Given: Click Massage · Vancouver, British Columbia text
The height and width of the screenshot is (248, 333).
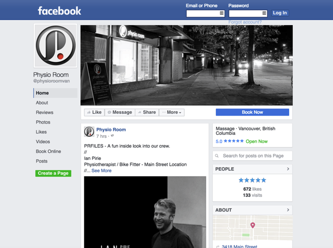Looking at the screenshot, I should (245, 131).
